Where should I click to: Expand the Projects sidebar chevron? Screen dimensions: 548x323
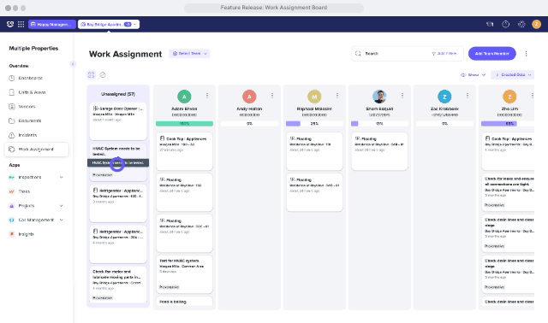click(x=62, y=206)
